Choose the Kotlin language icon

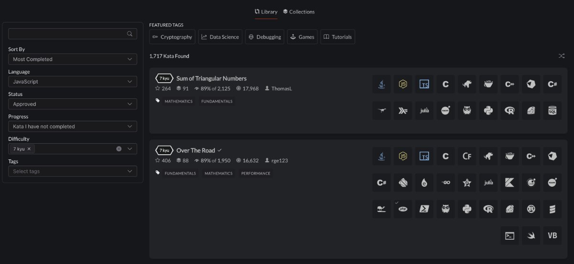tap(509, 182)
